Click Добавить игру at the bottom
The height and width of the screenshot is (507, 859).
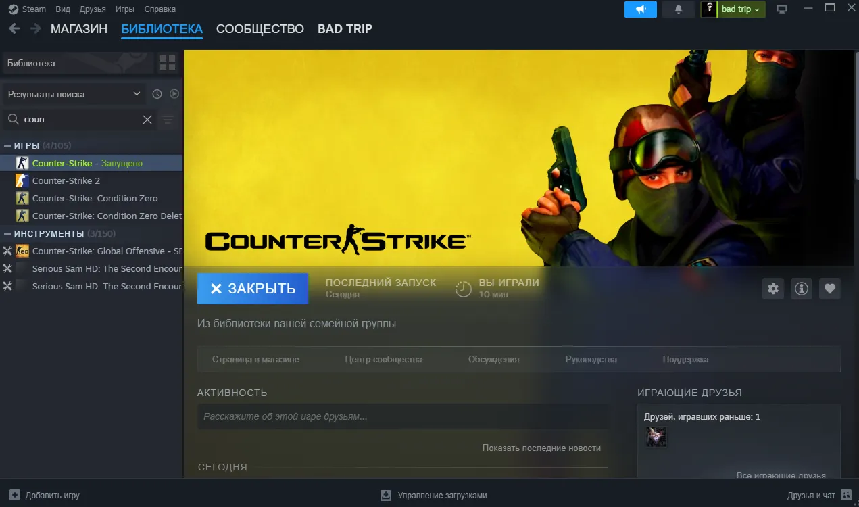(45, 495)
